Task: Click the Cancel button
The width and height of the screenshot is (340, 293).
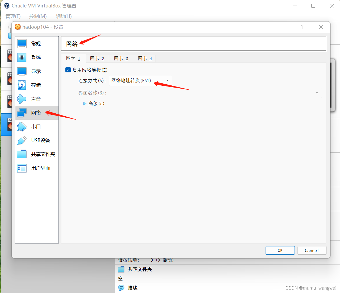Action: pos(312,250)
